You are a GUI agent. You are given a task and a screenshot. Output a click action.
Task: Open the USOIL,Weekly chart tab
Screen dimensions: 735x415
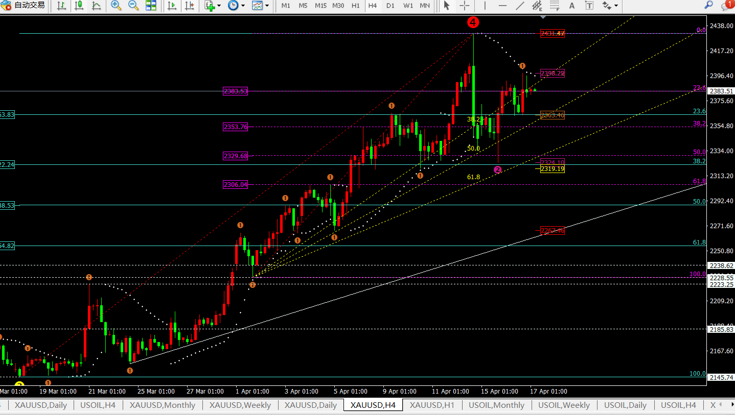point(564,405)
